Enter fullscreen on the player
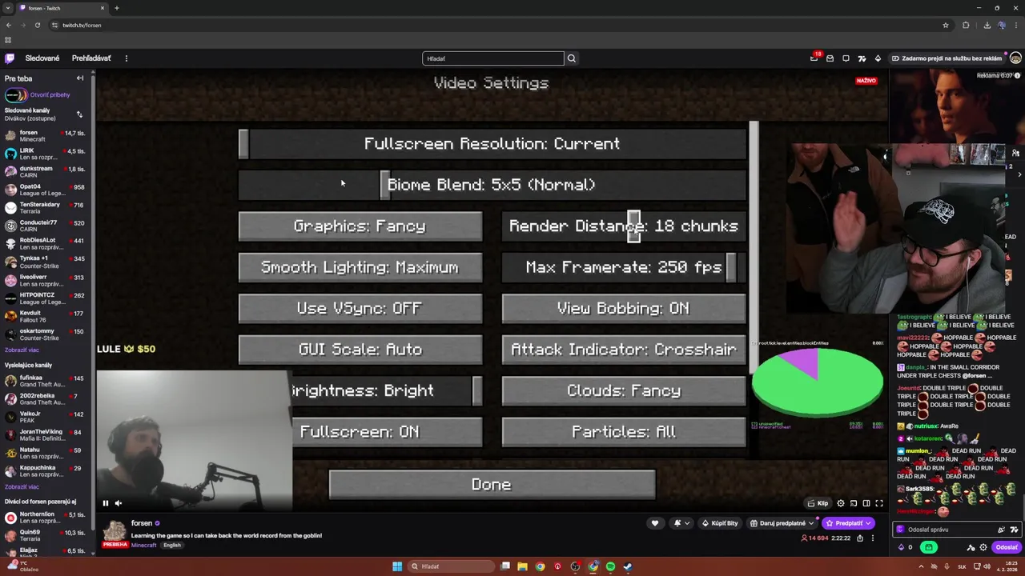The image size is (1025, 576). coord(879,503)
